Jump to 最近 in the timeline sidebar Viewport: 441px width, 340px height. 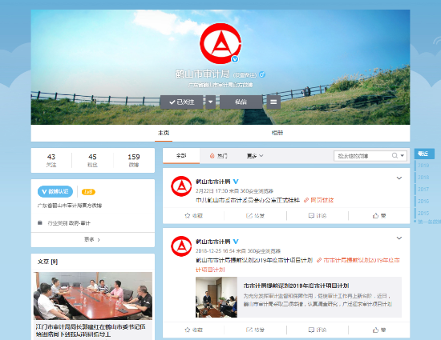click(x=424, y=154)
